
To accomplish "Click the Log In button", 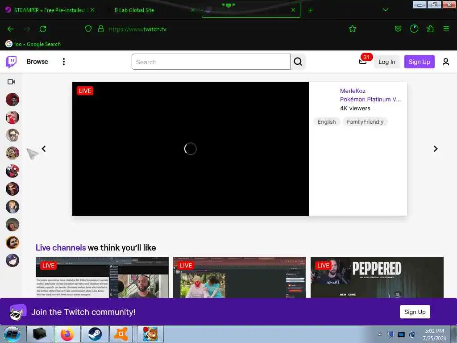I will point(387,62).
